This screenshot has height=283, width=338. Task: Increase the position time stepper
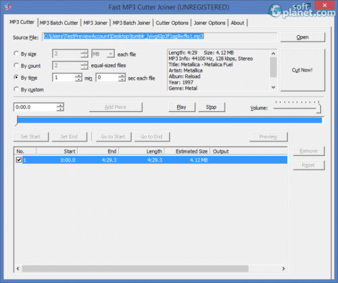(60, 105)
